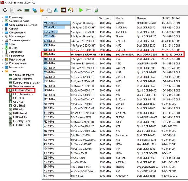Open the flame stability test icon
Viewport: 188px width, 181px height.
[41, 10]
